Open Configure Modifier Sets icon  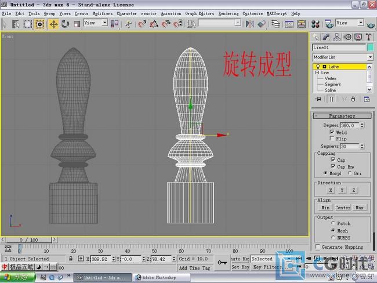[x=367, y=99]
